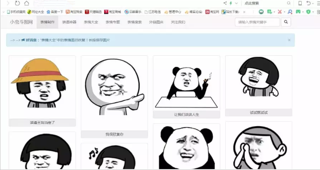Open the dropdown beside the undo arrow

coord(313,4)
